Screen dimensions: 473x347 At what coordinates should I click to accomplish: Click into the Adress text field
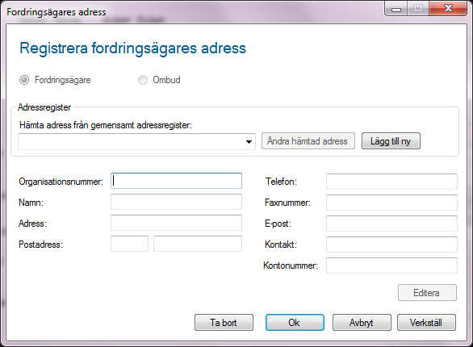pyautogui.click(x=176, y=223)
